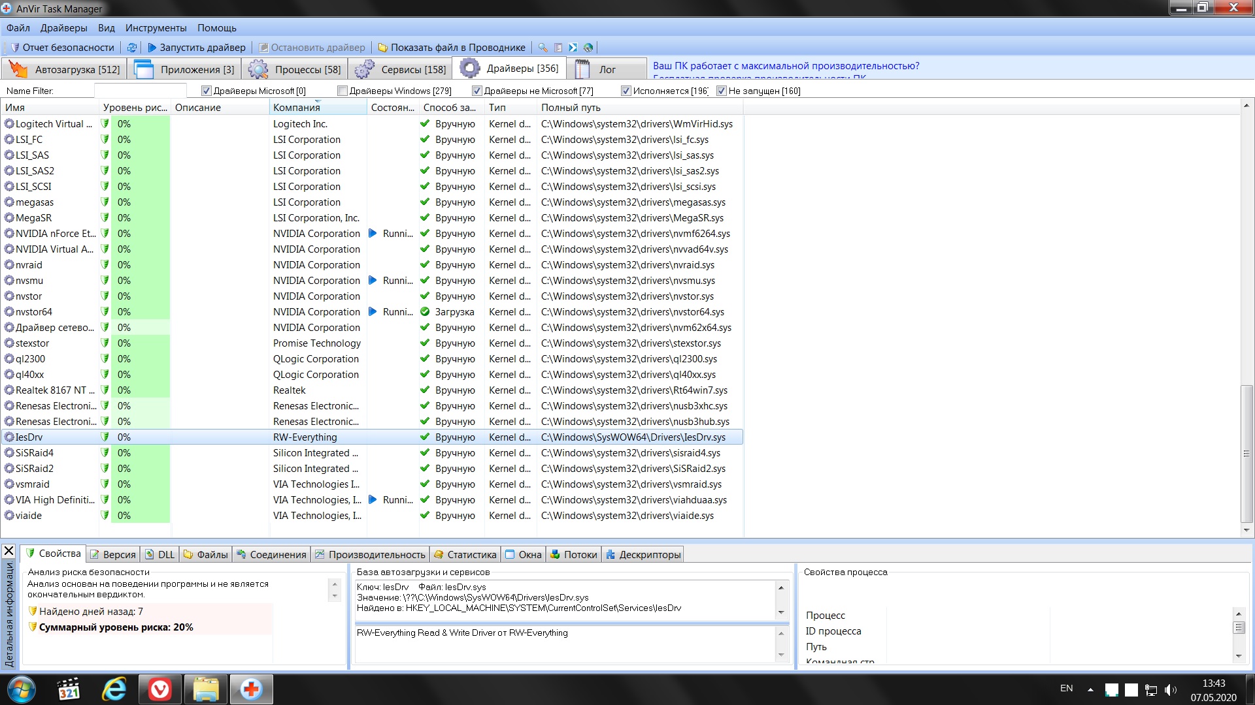
Task: Enable the Драйверы Windows [279] checkbox
Action: pos(343,91)
